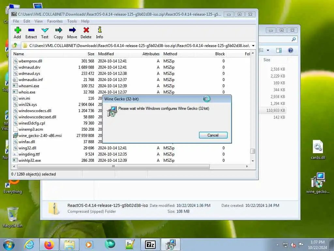Open the Recycle Bin

(x=13, y=217)
